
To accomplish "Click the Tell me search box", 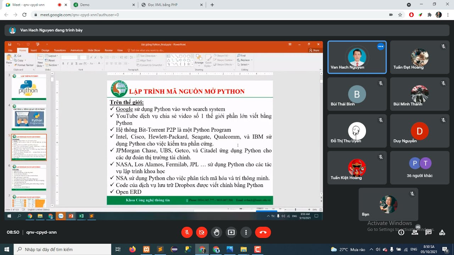I will pos(146,50).
